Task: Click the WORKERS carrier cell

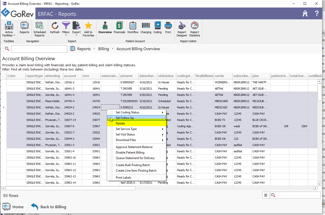Action: pos(223,82)
